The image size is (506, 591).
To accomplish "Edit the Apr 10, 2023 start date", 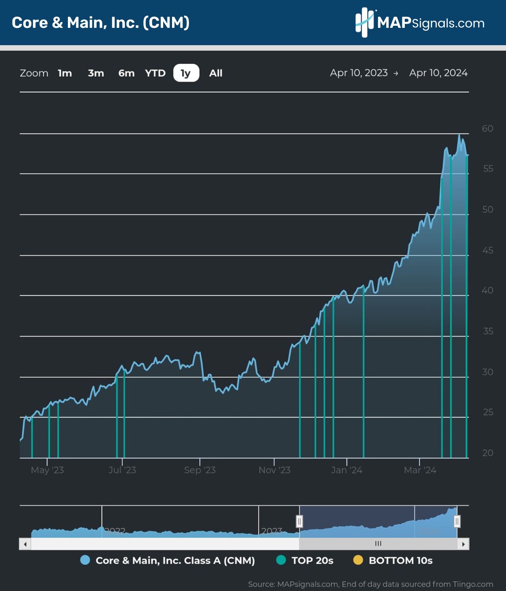I will point(359,73).
